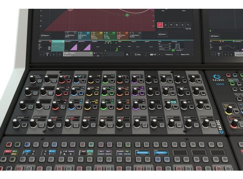Screen dimensions: 243x179
Task: Select the teal EQ band 2 parameter tile
Action: tap(84, 35)
